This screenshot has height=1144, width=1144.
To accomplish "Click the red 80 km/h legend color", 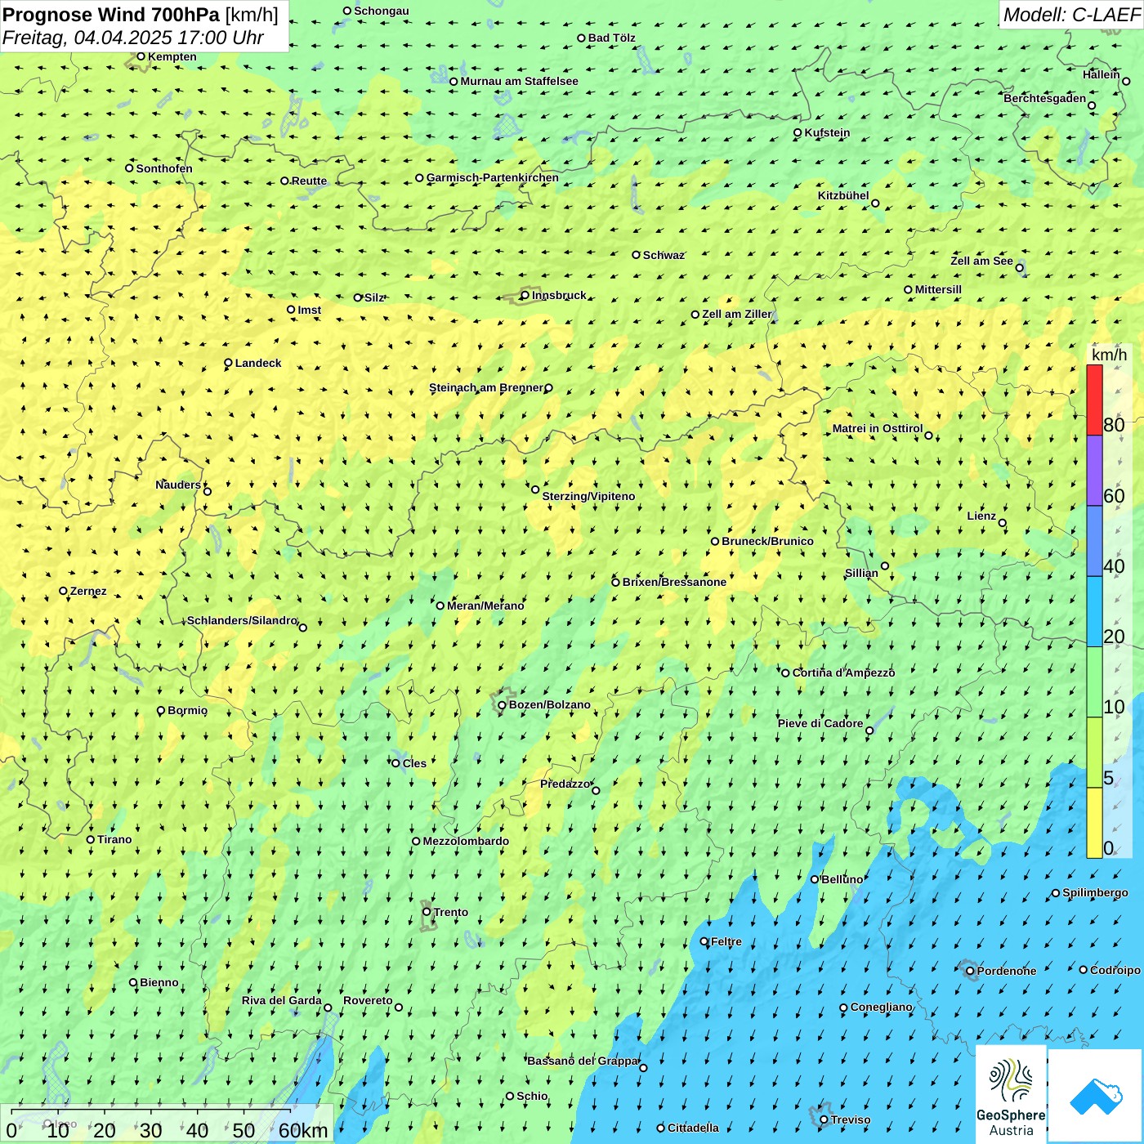I will [x=1094, y=400].
